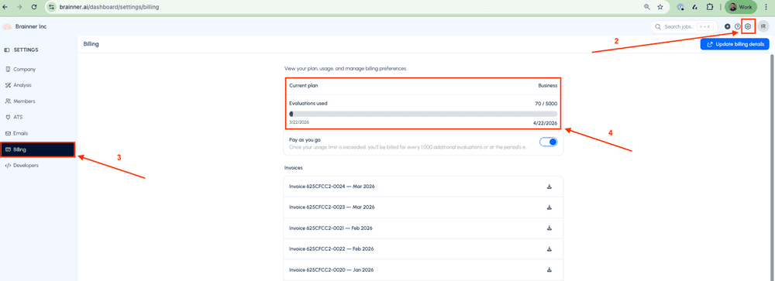Click the 'Billing' page header title

[x=91, y=44]
